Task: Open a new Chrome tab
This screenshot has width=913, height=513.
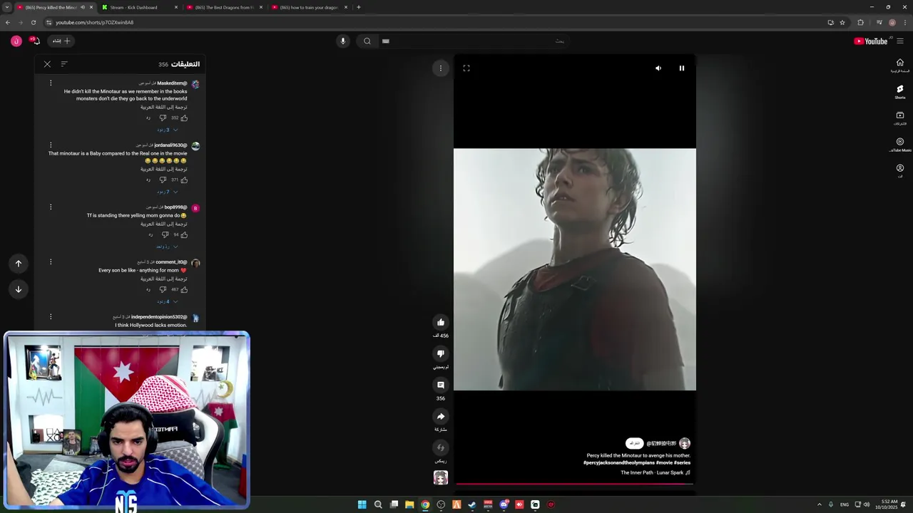Action: click(x=359, y=7)
